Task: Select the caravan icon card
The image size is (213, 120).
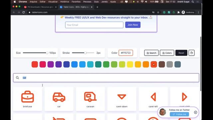Action: point(90,99)
